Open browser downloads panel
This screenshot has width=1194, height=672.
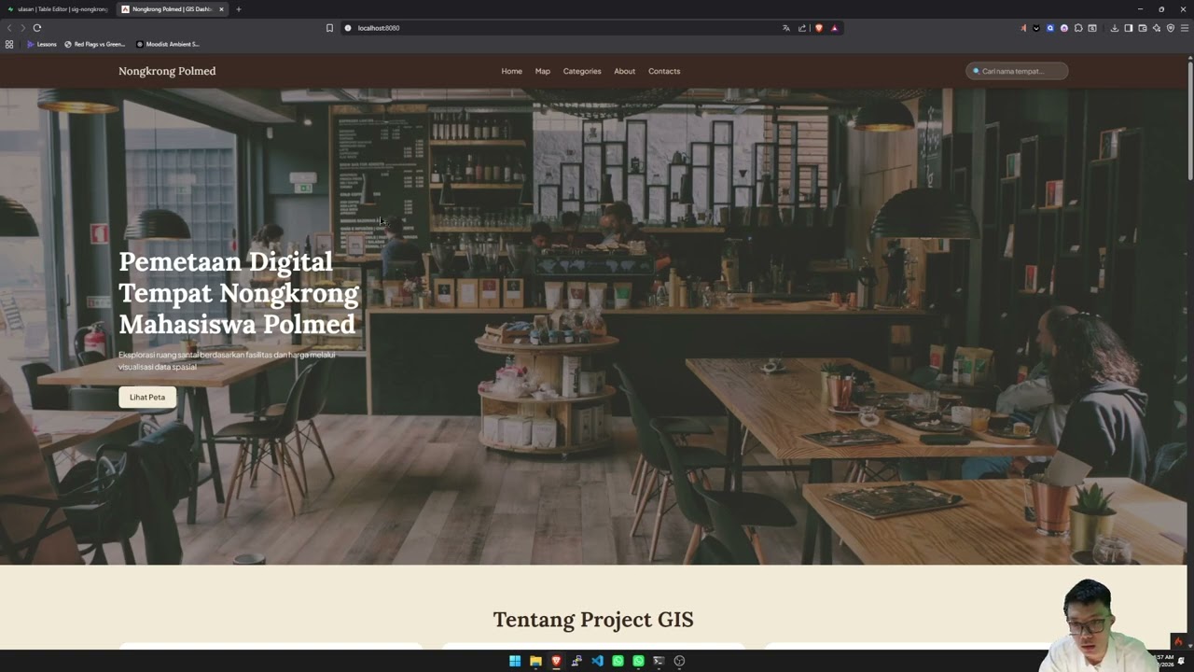(x=1115, y=28)
